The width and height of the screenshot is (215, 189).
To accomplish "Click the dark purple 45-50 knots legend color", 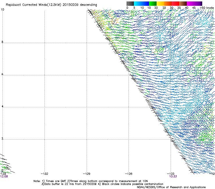I will click(x=198, y=3).
